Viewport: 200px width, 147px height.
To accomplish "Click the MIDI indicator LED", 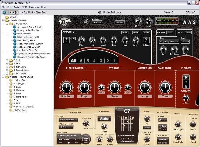I will (x=86, y=23).
